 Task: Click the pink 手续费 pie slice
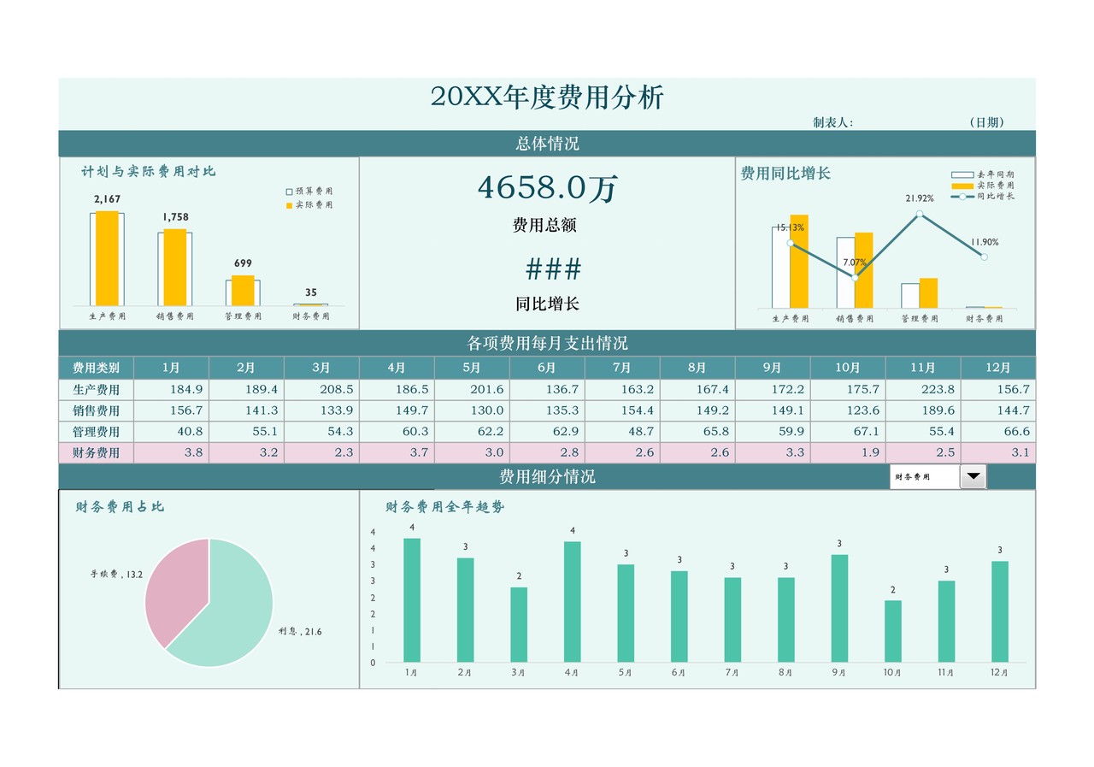(178, 590)
